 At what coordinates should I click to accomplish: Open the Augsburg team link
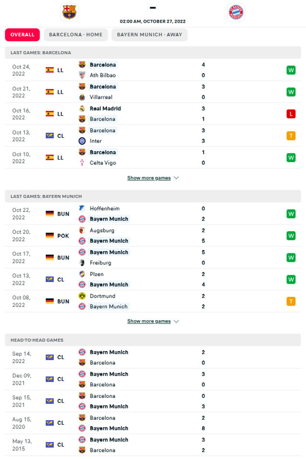tap(103, 230)
